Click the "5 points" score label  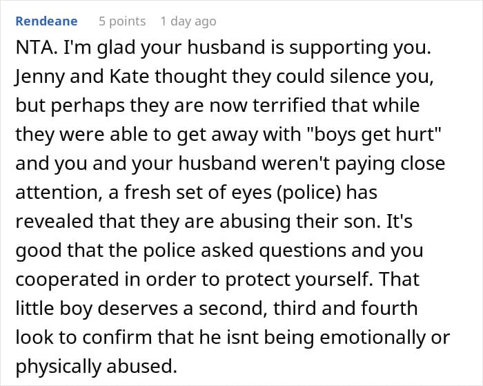pos(122,21)
